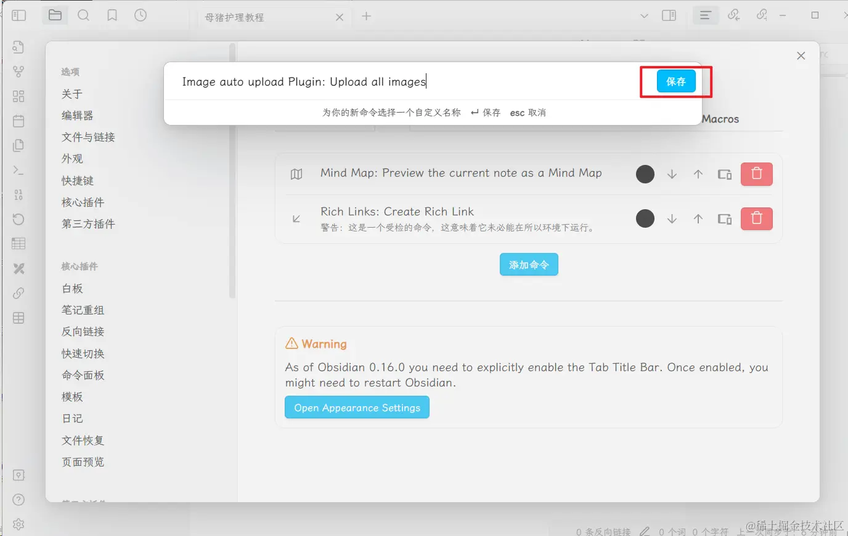
Task: Toggle the right sidebar icon
Action: (669, 15)
